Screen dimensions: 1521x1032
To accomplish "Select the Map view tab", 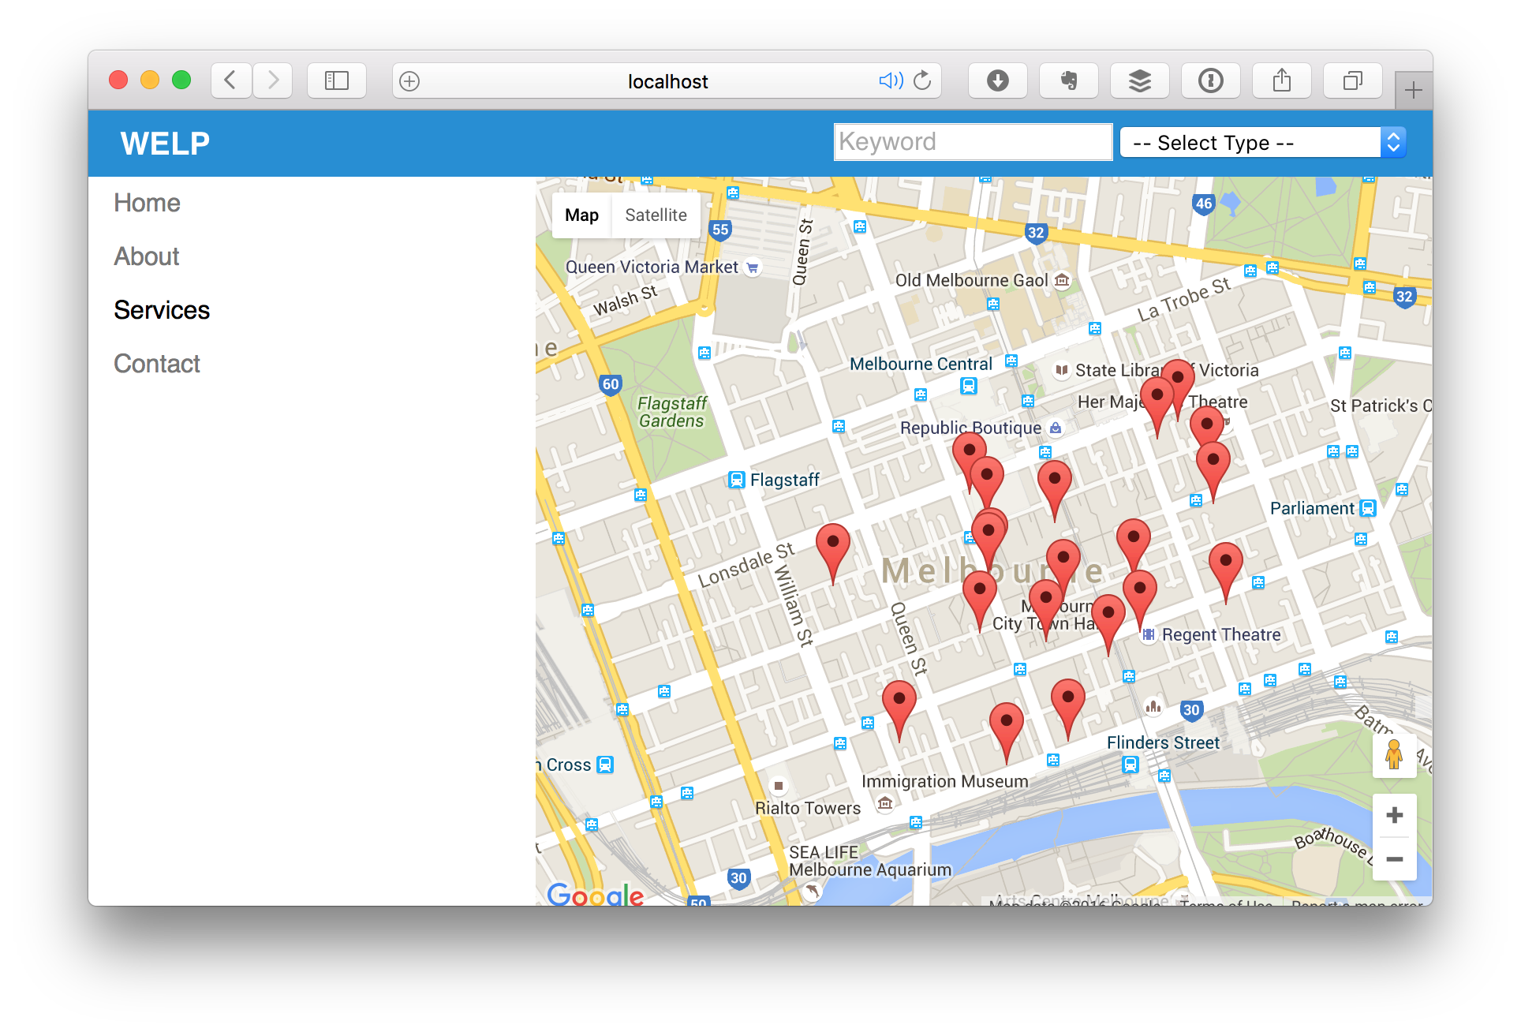I will click(581, 215).
